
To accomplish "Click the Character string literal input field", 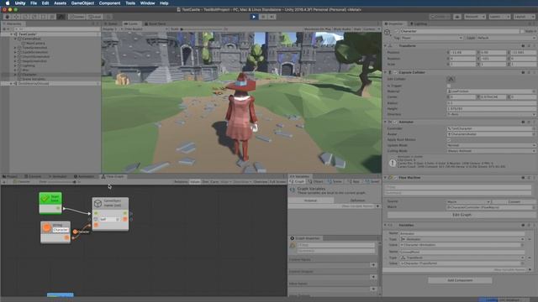I will (61, 230).
